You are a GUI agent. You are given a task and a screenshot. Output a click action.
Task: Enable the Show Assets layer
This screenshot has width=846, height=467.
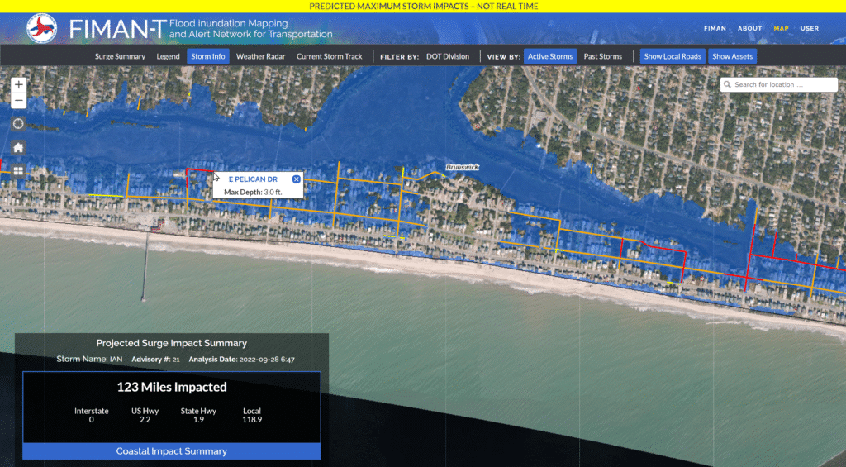coord(732,56)
